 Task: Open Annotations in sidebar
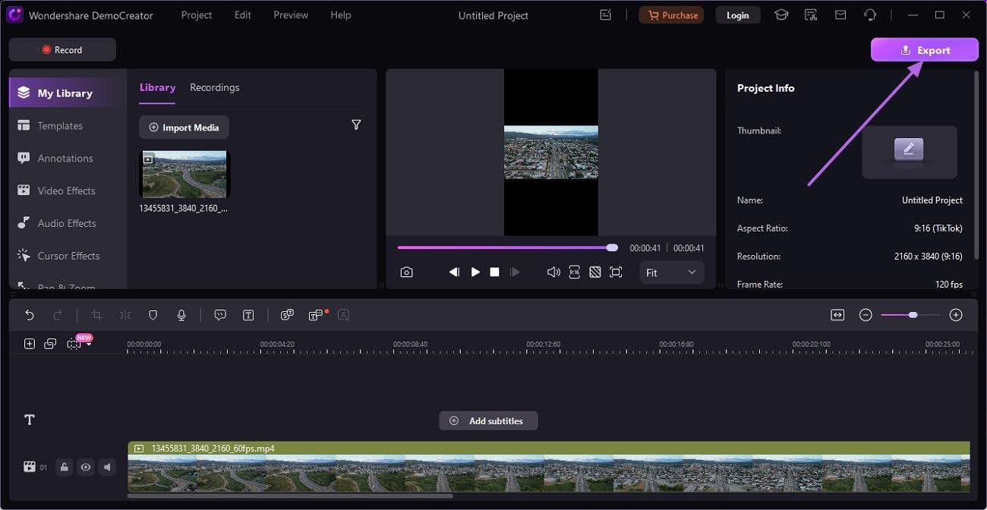(x=67, y=159)
